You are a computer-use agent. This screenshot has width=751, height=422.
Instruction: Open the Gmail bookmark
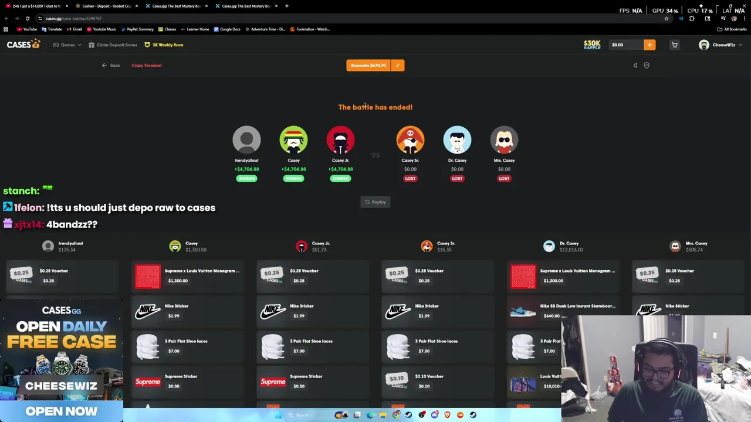[x=73, y=29]
